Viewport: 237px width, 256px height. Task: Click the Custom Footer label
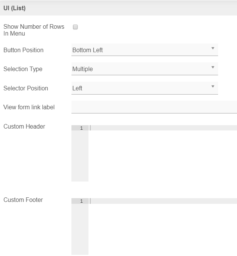[23, 200]
